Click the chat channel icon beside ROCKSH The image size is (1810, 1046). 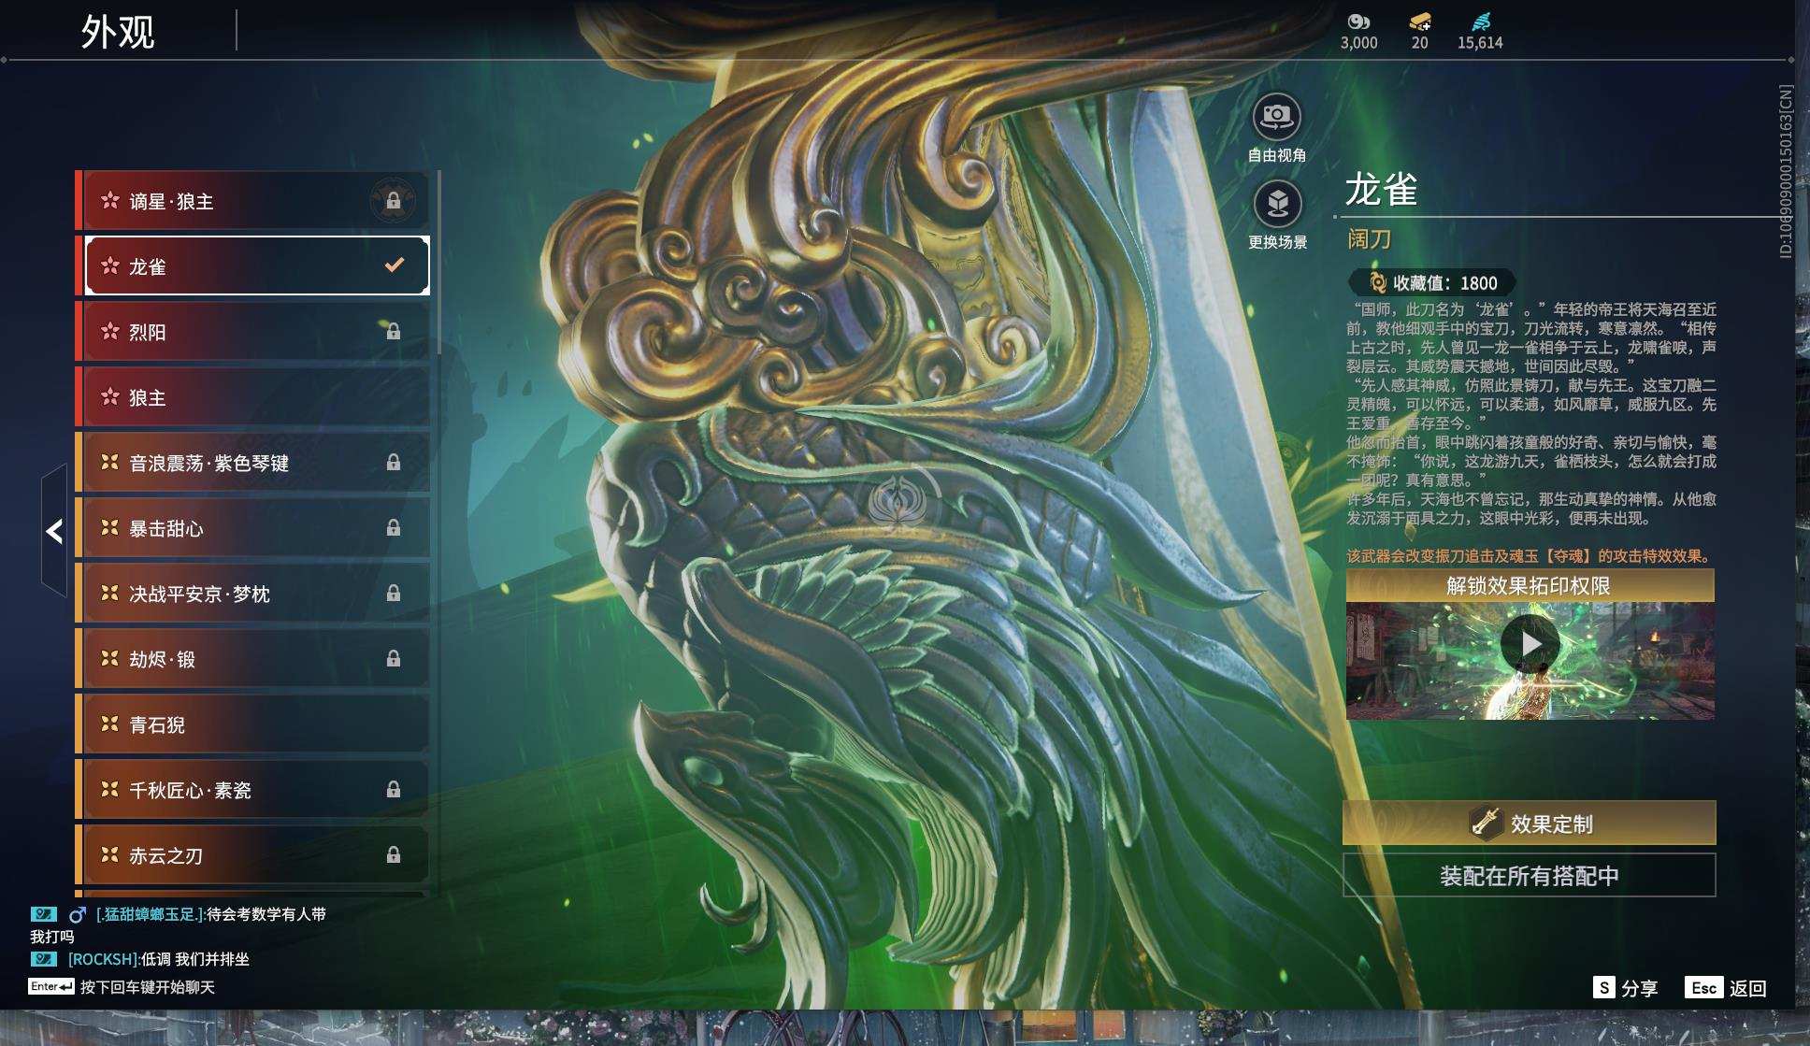tap(44, 959)
